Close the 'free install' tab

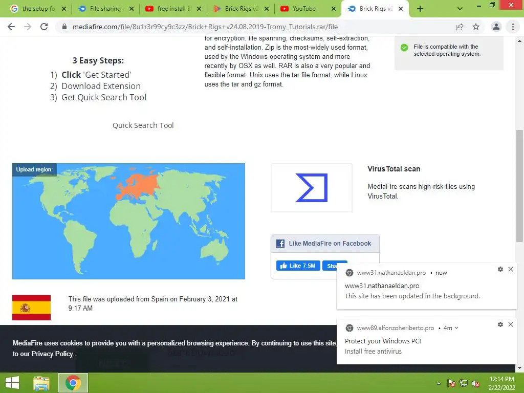click(x=199, y=9)
